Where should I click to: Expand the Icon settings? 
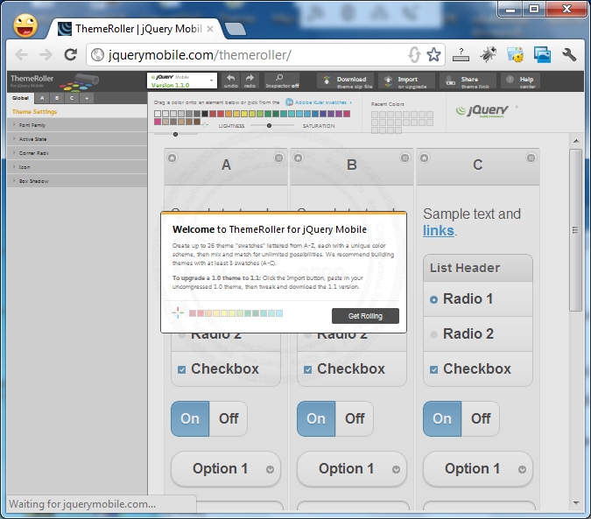coord(77,167)
